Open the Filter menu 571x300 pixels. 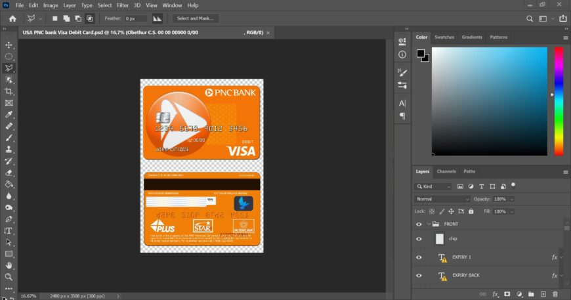123,5
